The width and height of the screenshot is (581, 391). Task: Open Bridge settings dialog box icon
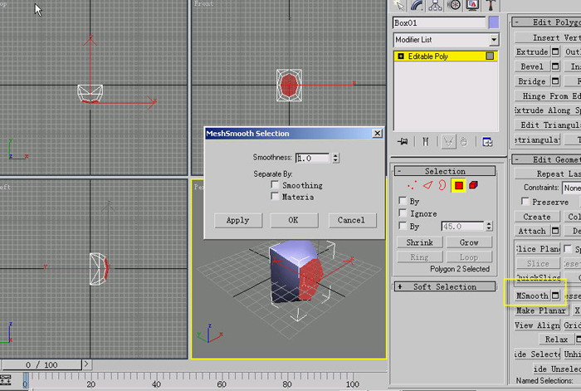(555, 81)
